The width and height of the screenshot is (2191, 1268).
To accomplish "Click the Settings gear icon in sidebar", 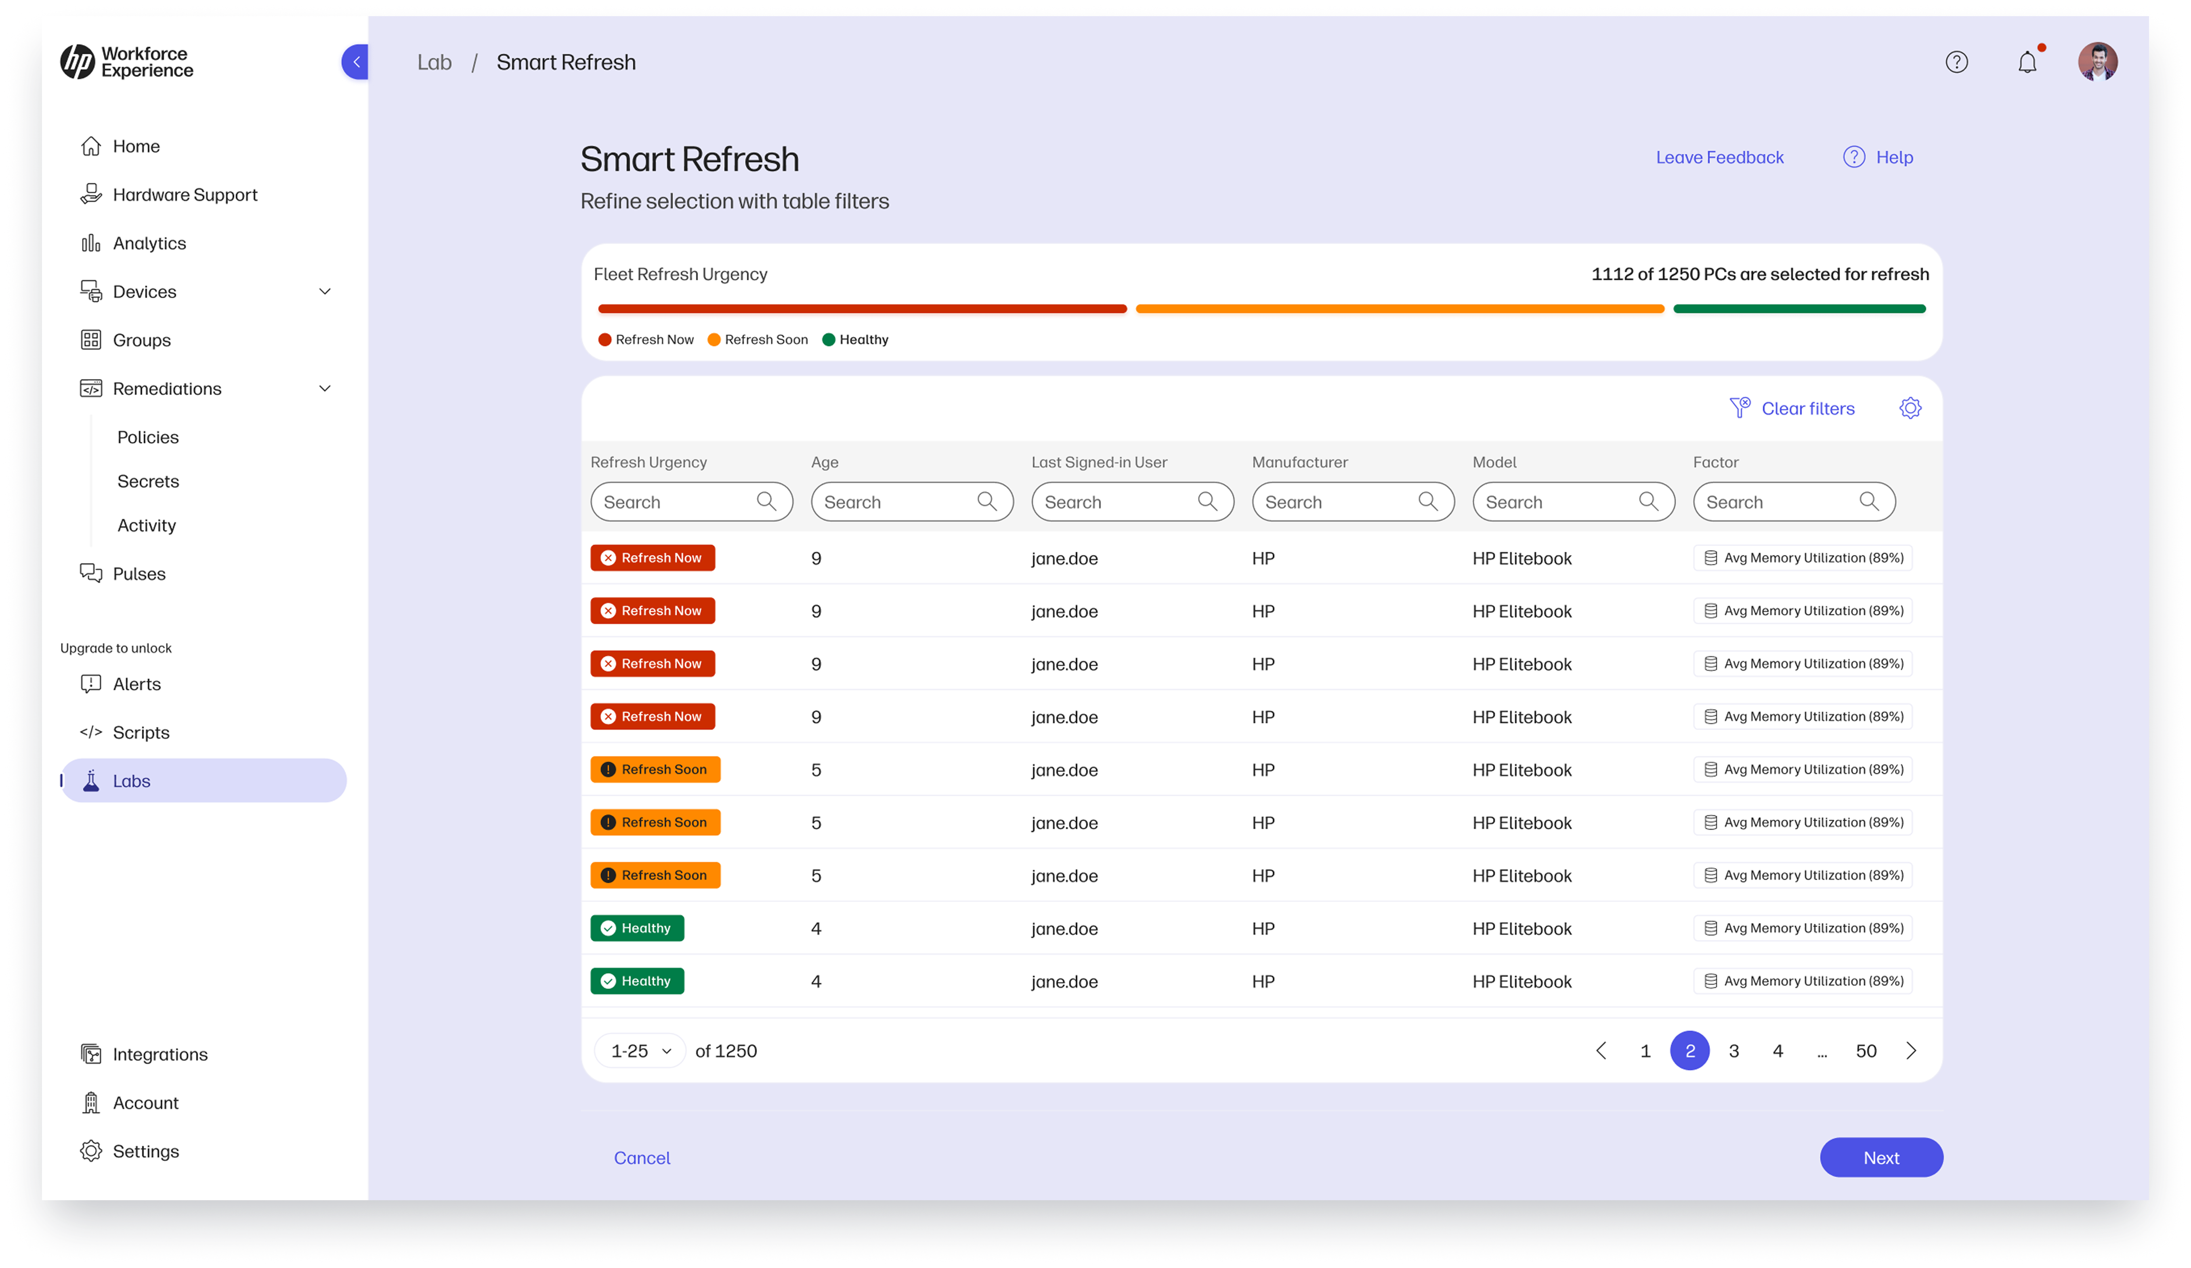I will click(91, 1151).
